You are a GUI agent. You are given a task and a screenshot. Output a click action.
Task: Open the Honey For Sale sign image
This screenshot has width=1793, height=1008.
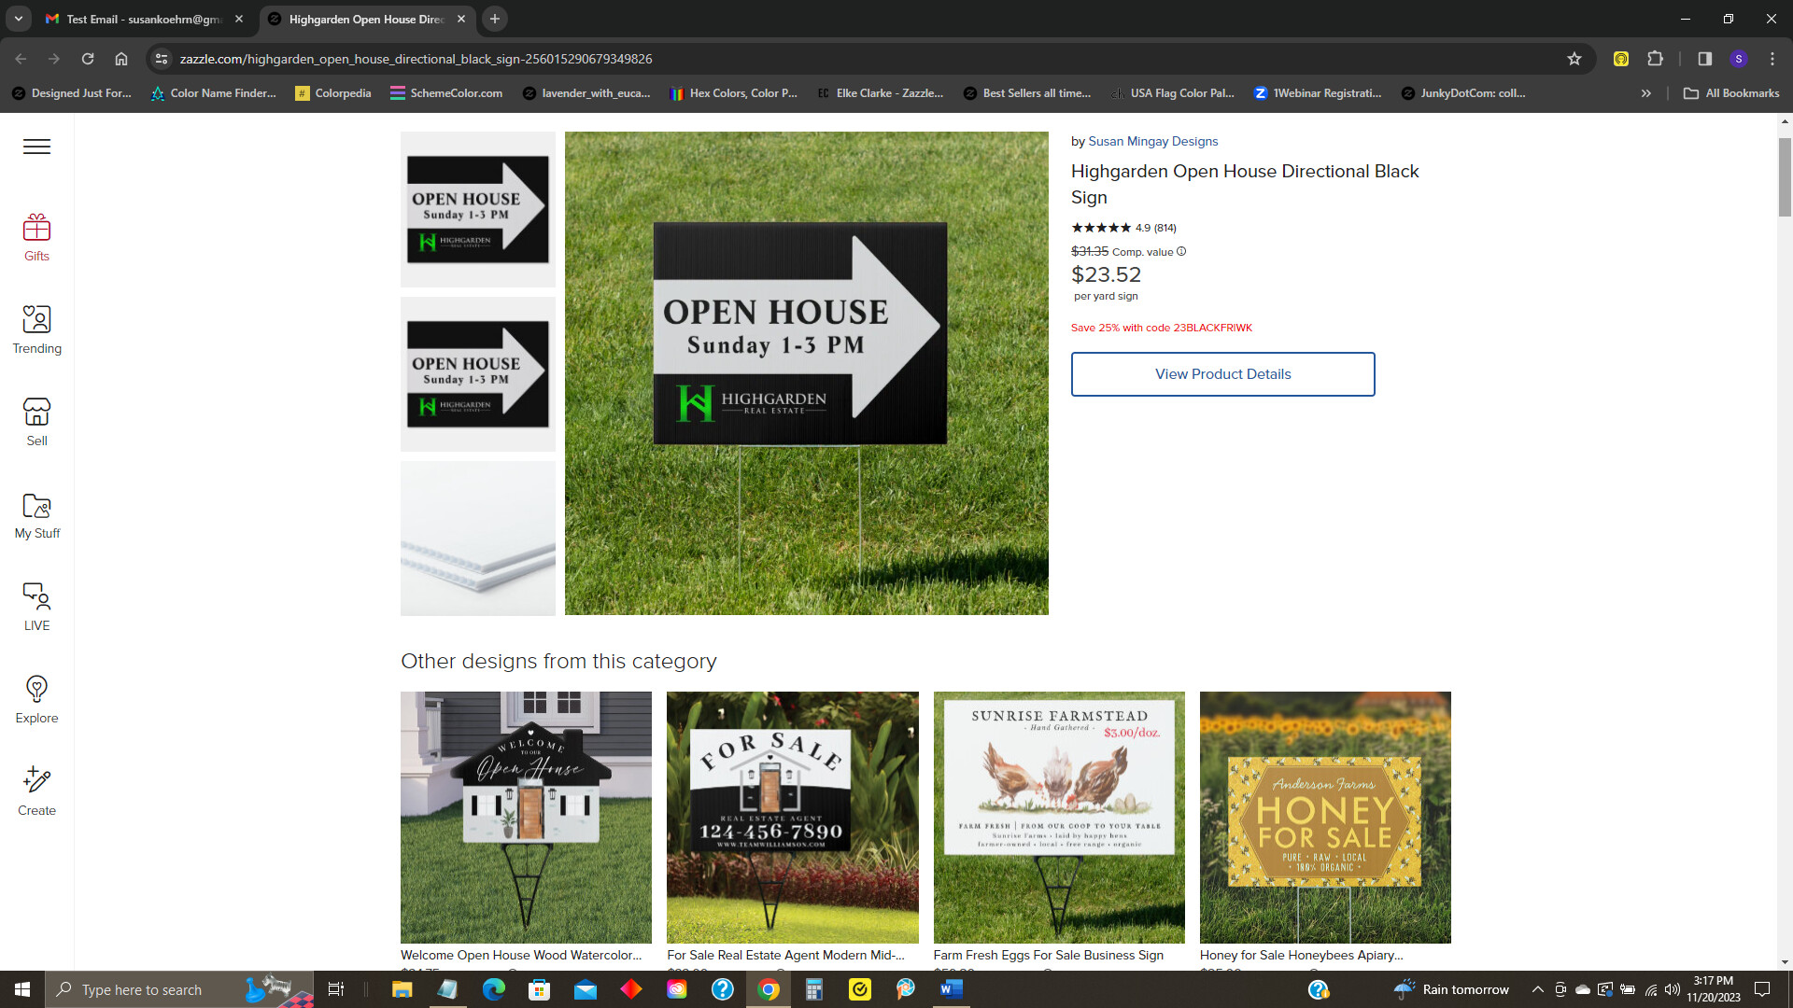coord(1325,818)
